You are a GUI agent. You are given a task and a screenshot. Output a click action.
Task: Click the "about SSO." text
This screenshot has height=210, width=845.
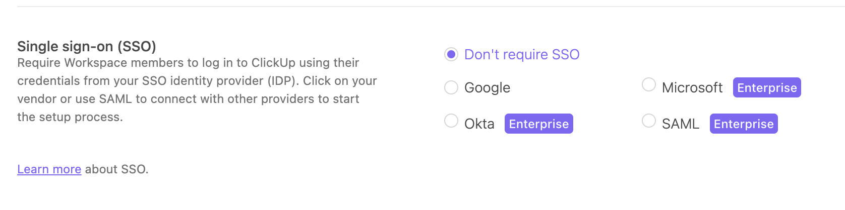(116, 169)
